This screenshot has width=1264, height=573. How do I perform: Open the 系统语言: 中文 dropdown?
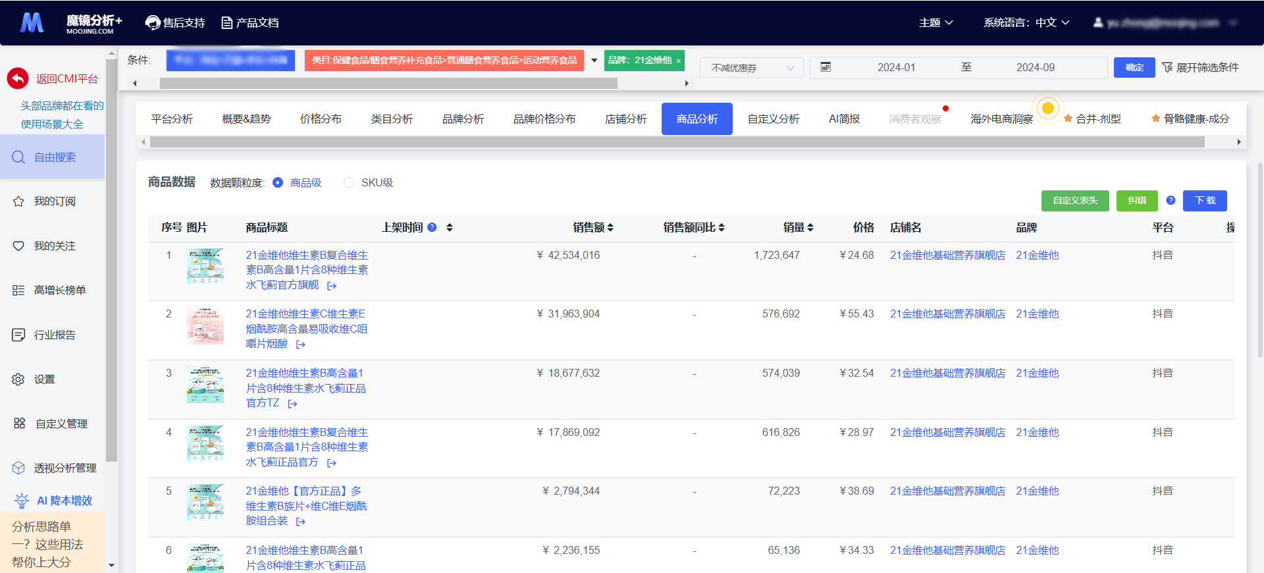coord(1026,22)
